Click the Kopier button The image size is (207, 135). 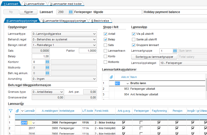tap(28, 12)
